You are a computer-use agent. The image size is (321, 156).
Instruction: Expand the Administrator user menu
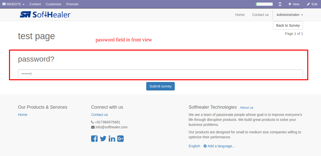[x=289, y=15]
